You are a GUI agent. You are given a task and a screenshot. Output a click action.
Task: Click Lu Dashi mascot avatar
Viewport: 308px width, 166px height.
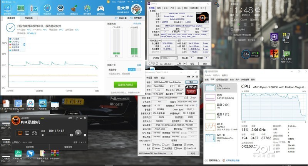click(136, 9)
